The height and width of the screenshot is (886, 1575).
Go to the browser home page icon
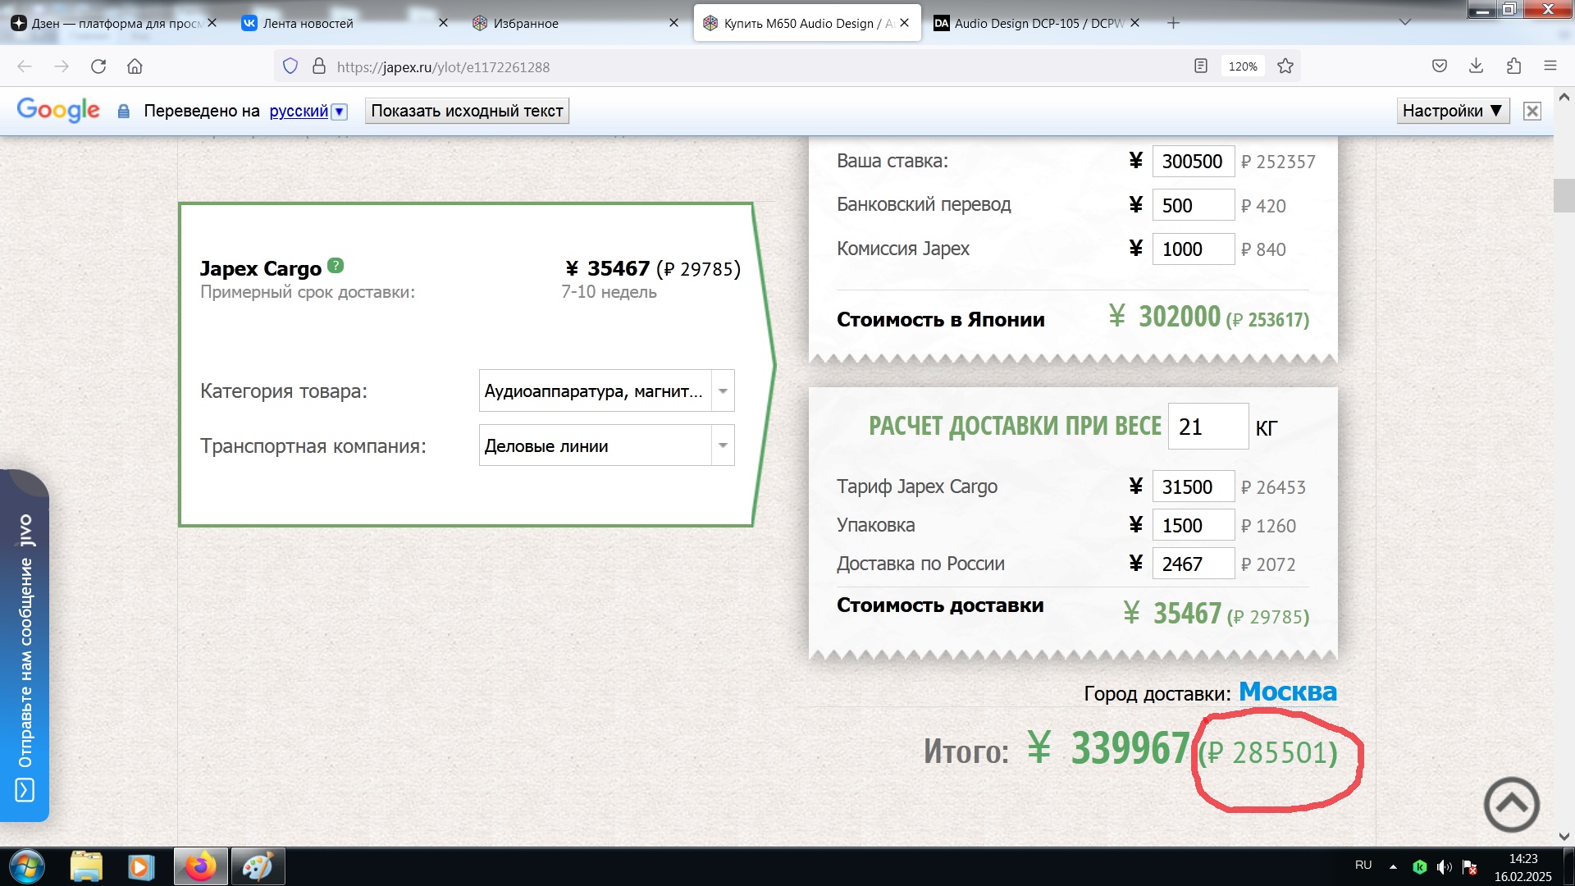(135, 66)
